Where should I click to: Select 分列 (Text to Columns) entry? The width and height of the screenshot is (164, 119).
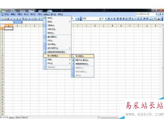pos(57,41)
